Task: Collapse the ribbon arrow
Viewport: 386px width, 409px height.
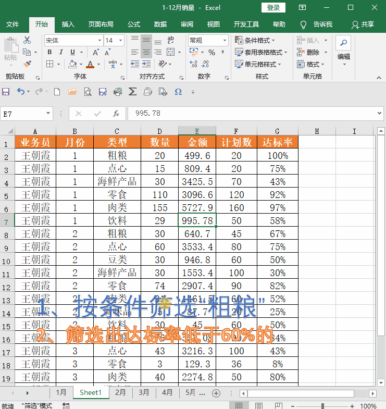Action: (379, 78)
